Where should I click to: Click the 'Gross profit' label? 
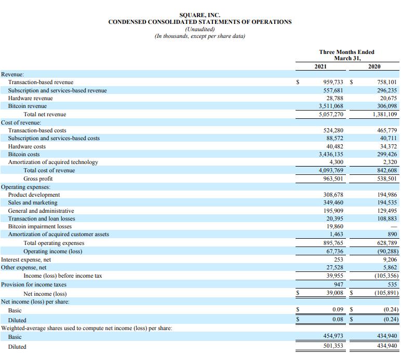click(38, 179)
